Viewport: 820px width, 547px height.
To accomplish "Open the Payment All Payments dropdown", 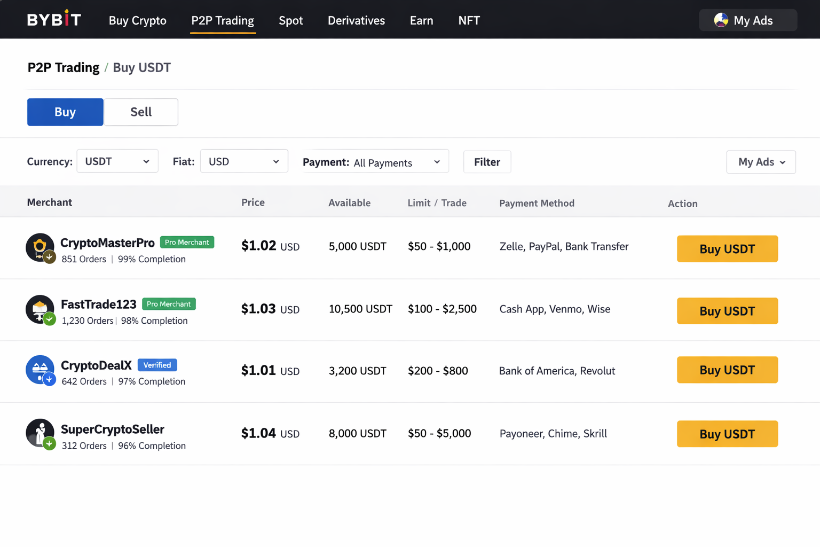I will 376,162.
